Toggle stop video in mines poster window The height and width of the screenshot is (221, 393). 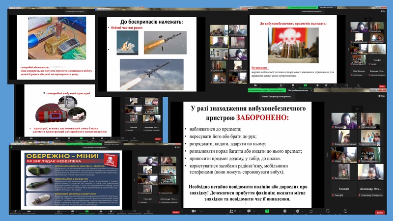[29, 211]
